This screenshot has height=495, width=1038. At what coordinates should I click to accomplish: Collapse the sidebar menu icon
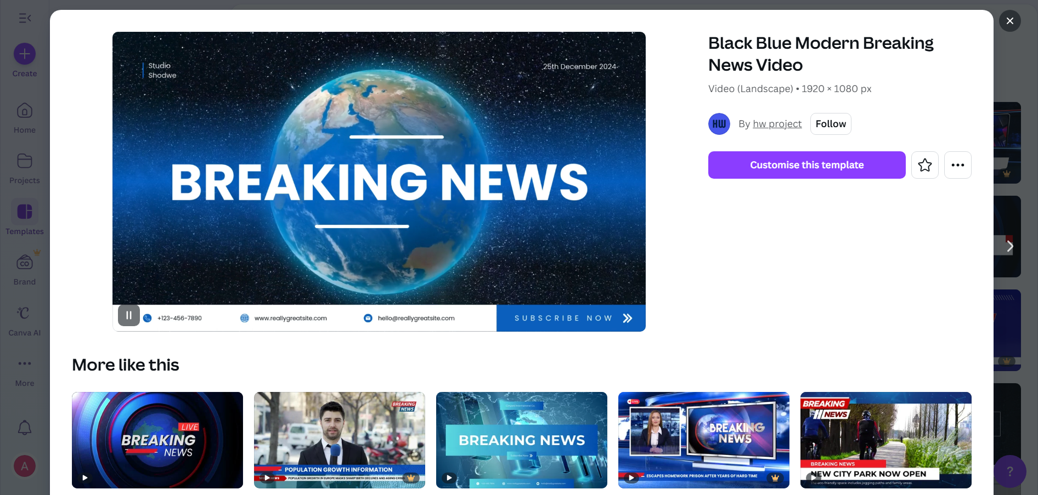pyautogui.click(x=25, y=18)
